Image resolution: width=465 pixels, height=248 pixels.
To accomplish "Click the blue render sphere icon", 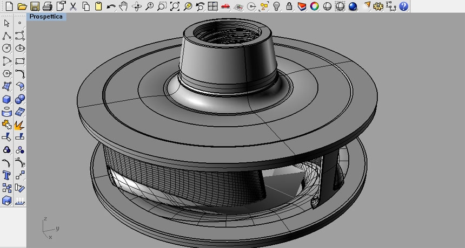I will [353, 6].
